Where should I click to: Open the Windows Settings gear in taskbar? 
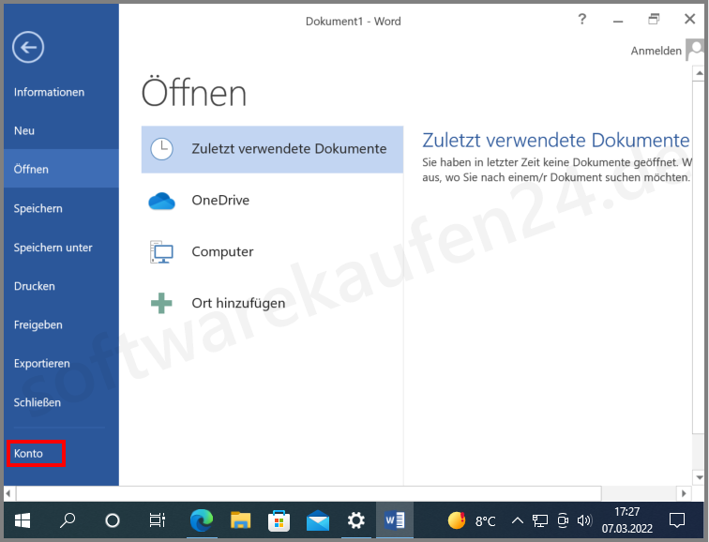click(x=355, y=519)
